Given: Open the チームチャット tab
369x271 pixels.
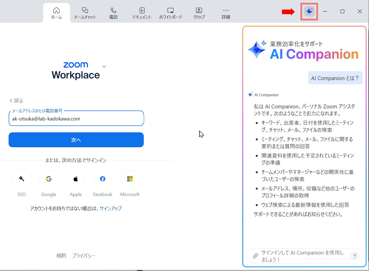Looking at the screenshot, I should click(85, 13).
